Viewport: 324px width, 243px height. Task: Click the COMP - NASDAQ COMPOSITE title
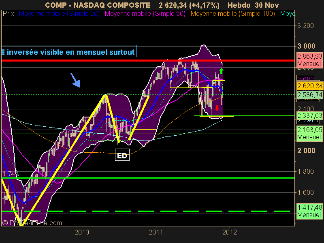98,5
